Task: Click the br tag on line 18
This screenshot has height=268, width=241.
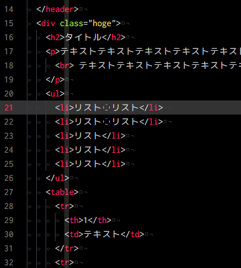Action: pos(64,66)
